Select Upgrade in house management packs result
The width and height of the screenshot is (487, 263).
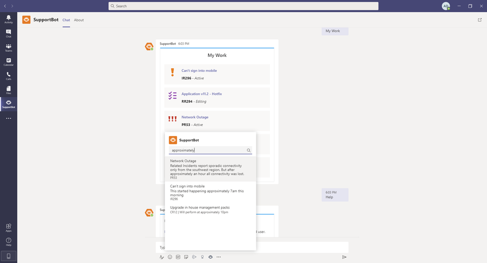click(x=210, y=210)
